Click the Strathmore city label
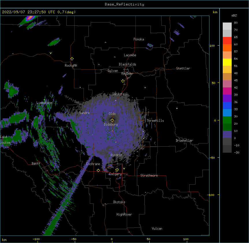Image resolution: width=249 pixels, height=243 pixels. [x=149, y=175]
